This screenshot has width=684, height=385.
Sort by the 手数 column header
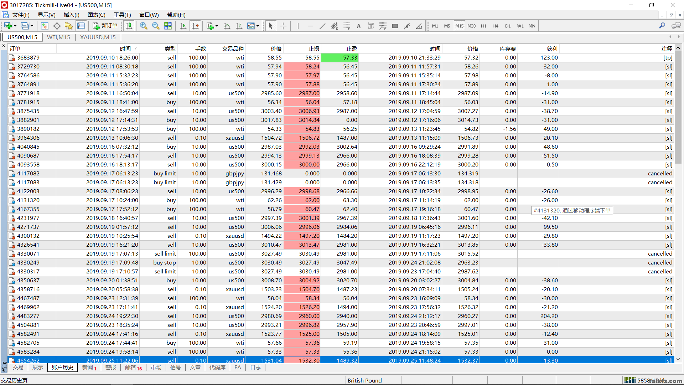tap(193, 48)
